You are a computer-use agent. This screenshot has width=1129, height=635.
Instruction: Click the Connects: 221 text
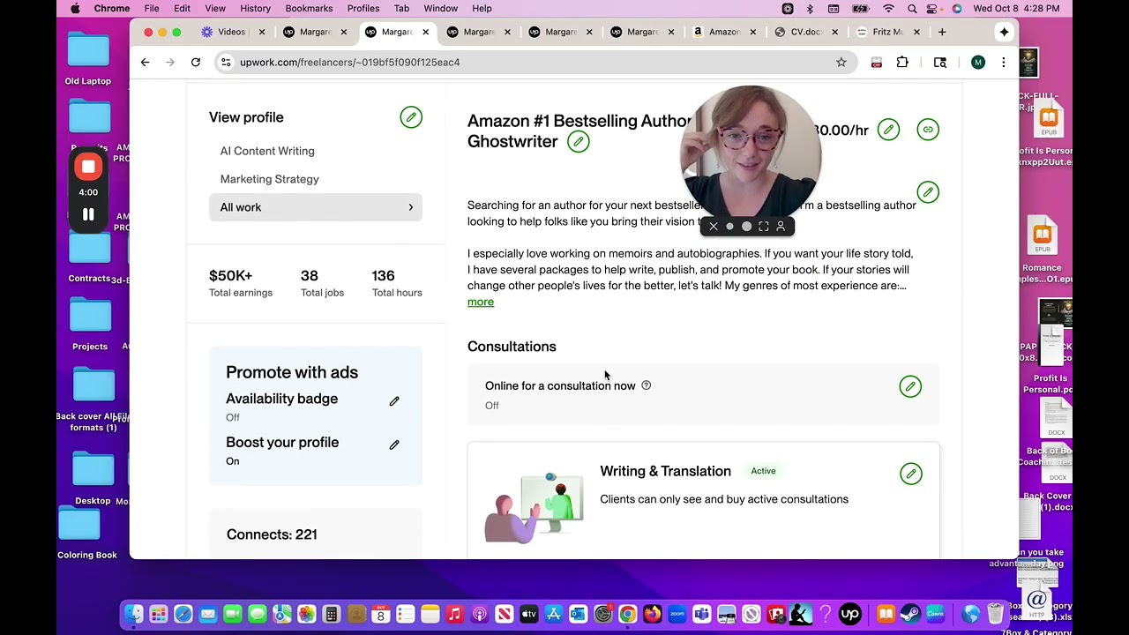click(272, 534)
